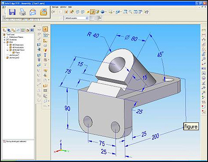Click the Save floppy disk icon
The width and height of the screenshot is (208, 162).
[x=12, y=12]
